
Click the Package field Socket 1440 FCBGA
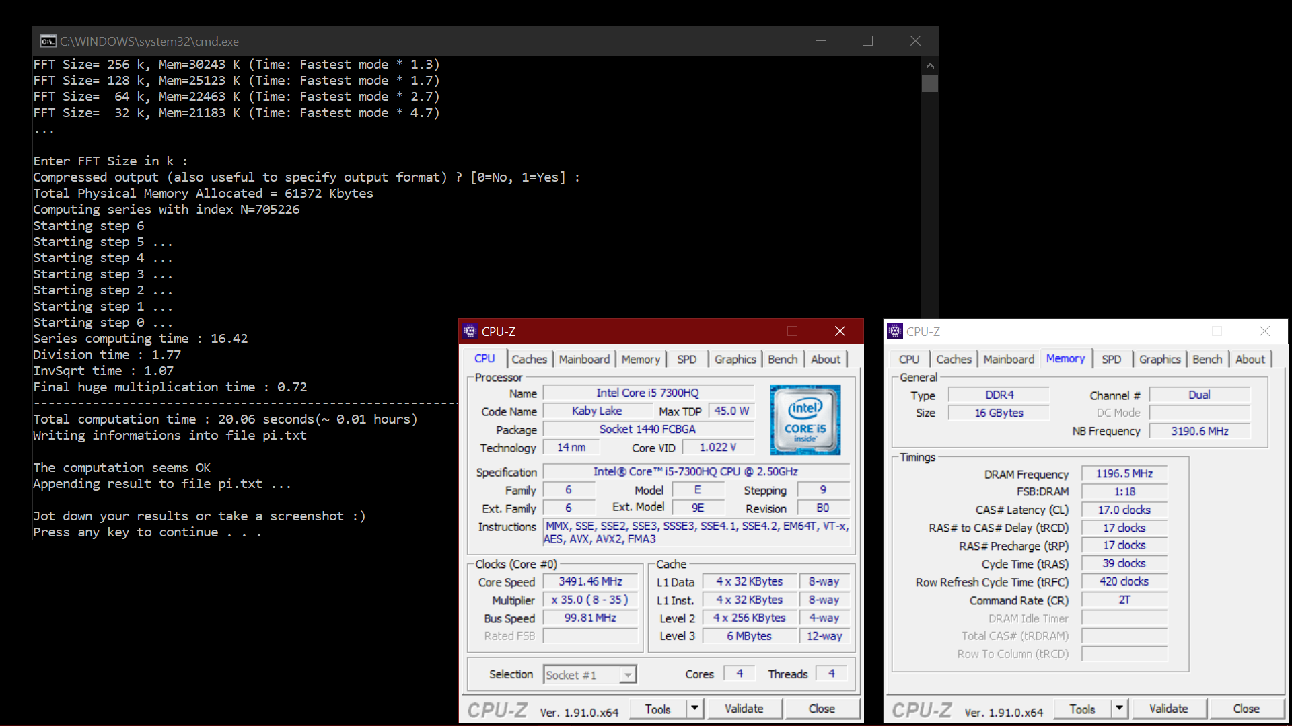(647, 429)
